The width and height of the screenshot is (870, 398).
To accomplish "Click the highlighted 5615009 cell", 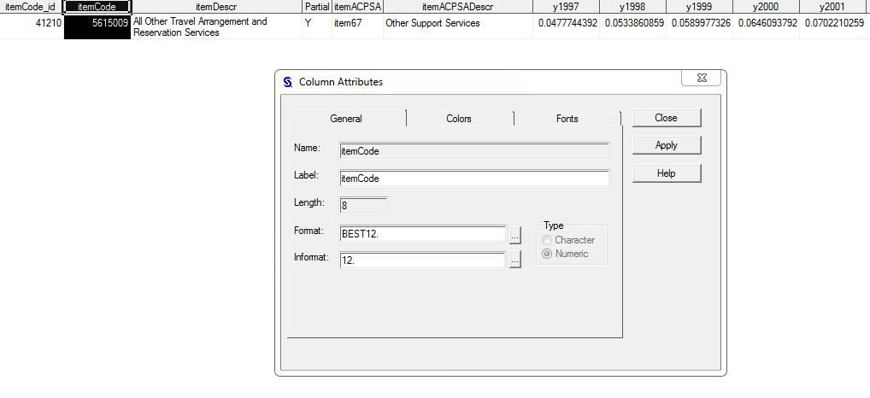I will [97, 26].
